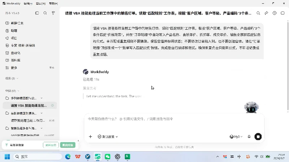
Task: Start a new task with 新建任务
Action: pyautogui.click(x=14, y=23)
